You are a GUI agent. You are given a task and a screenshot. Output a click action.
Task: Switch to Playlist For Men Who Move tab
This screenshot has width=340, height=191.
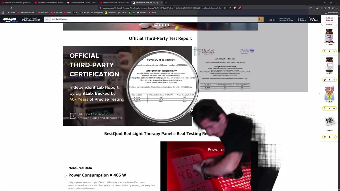tap(49, 3)
